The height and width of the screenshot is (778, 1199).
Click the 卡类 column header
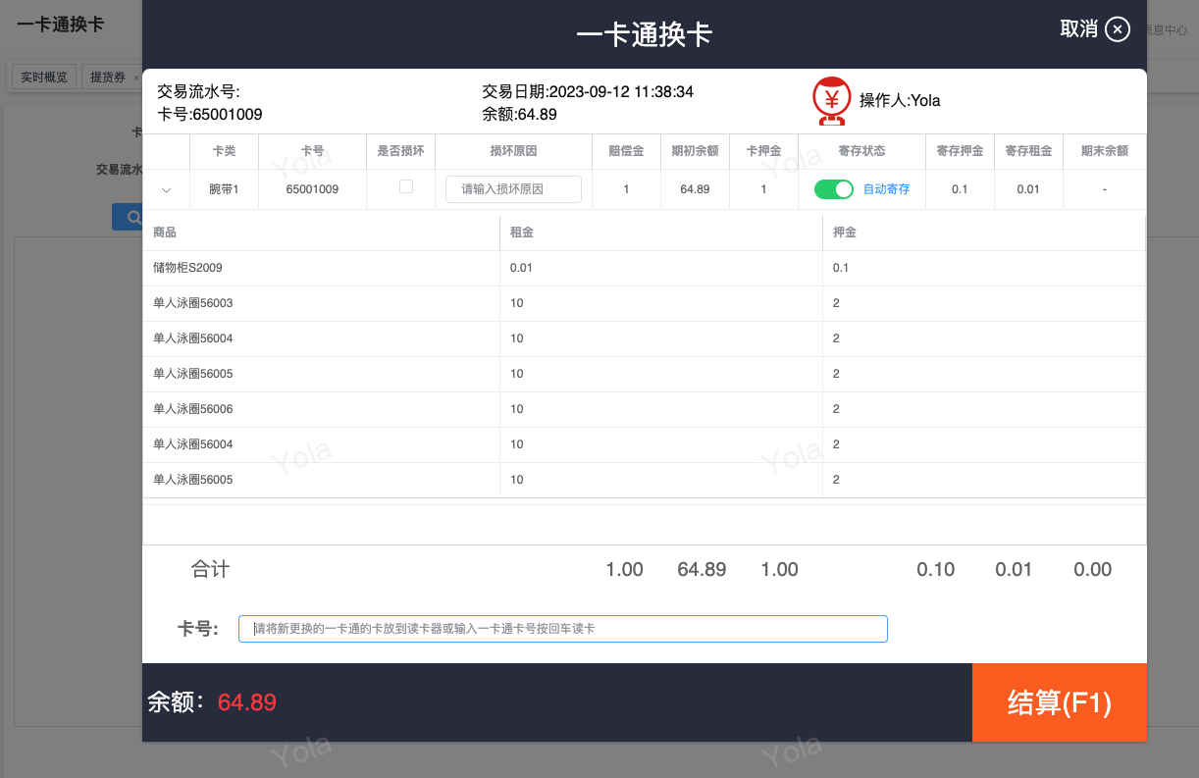point(224,151)
